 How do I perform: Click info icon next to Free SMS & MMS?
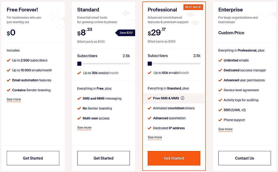(x=182, y=98)
